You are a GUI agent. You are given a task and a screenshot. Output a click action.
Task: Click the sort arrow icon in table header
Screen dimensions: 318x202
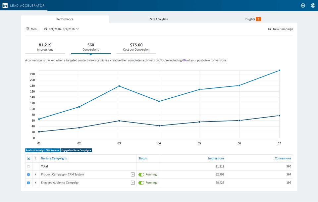point(36,158)
